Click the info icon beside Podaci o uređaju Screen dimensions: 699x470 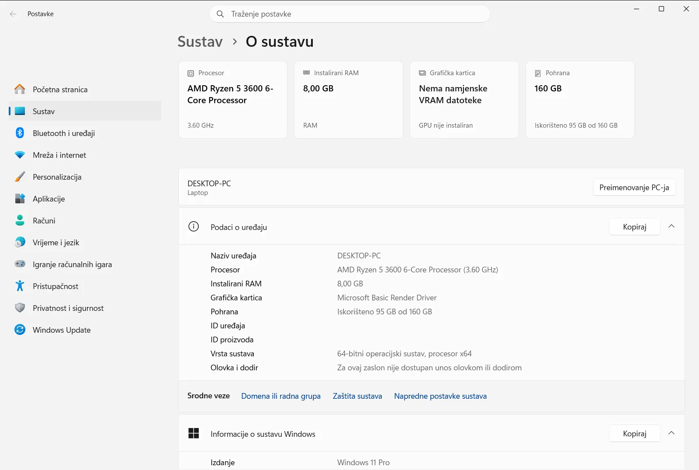point(194,226)
